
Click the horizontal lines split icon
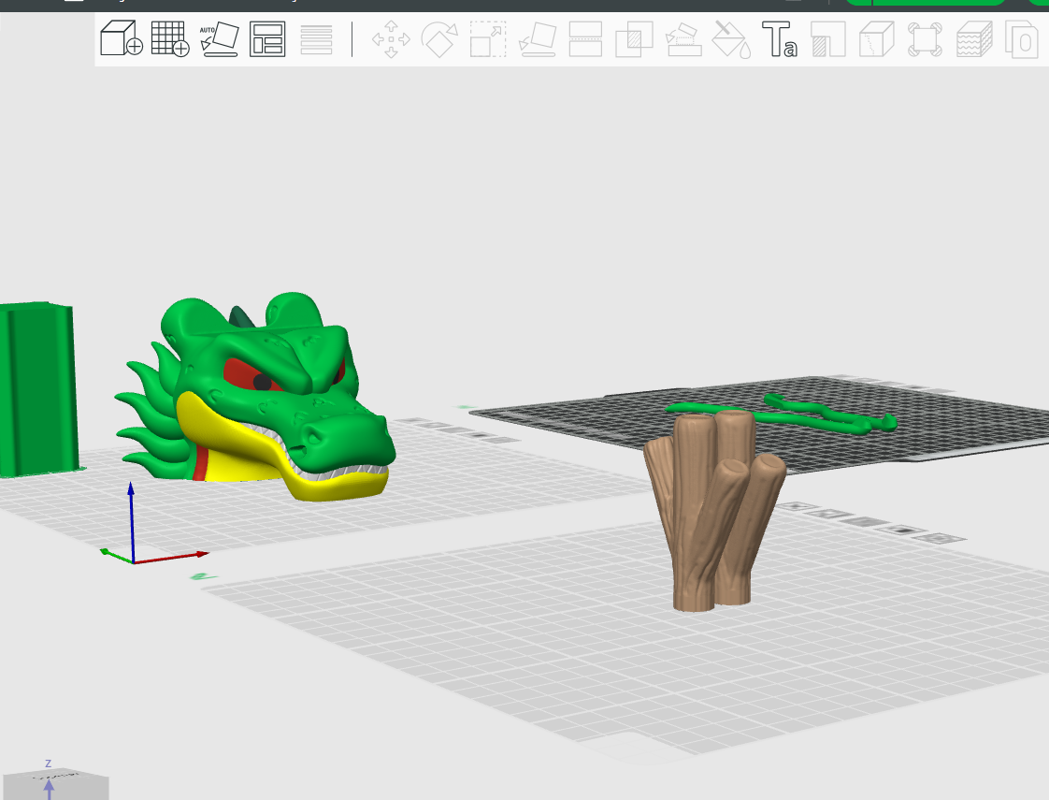pos(316,39)
